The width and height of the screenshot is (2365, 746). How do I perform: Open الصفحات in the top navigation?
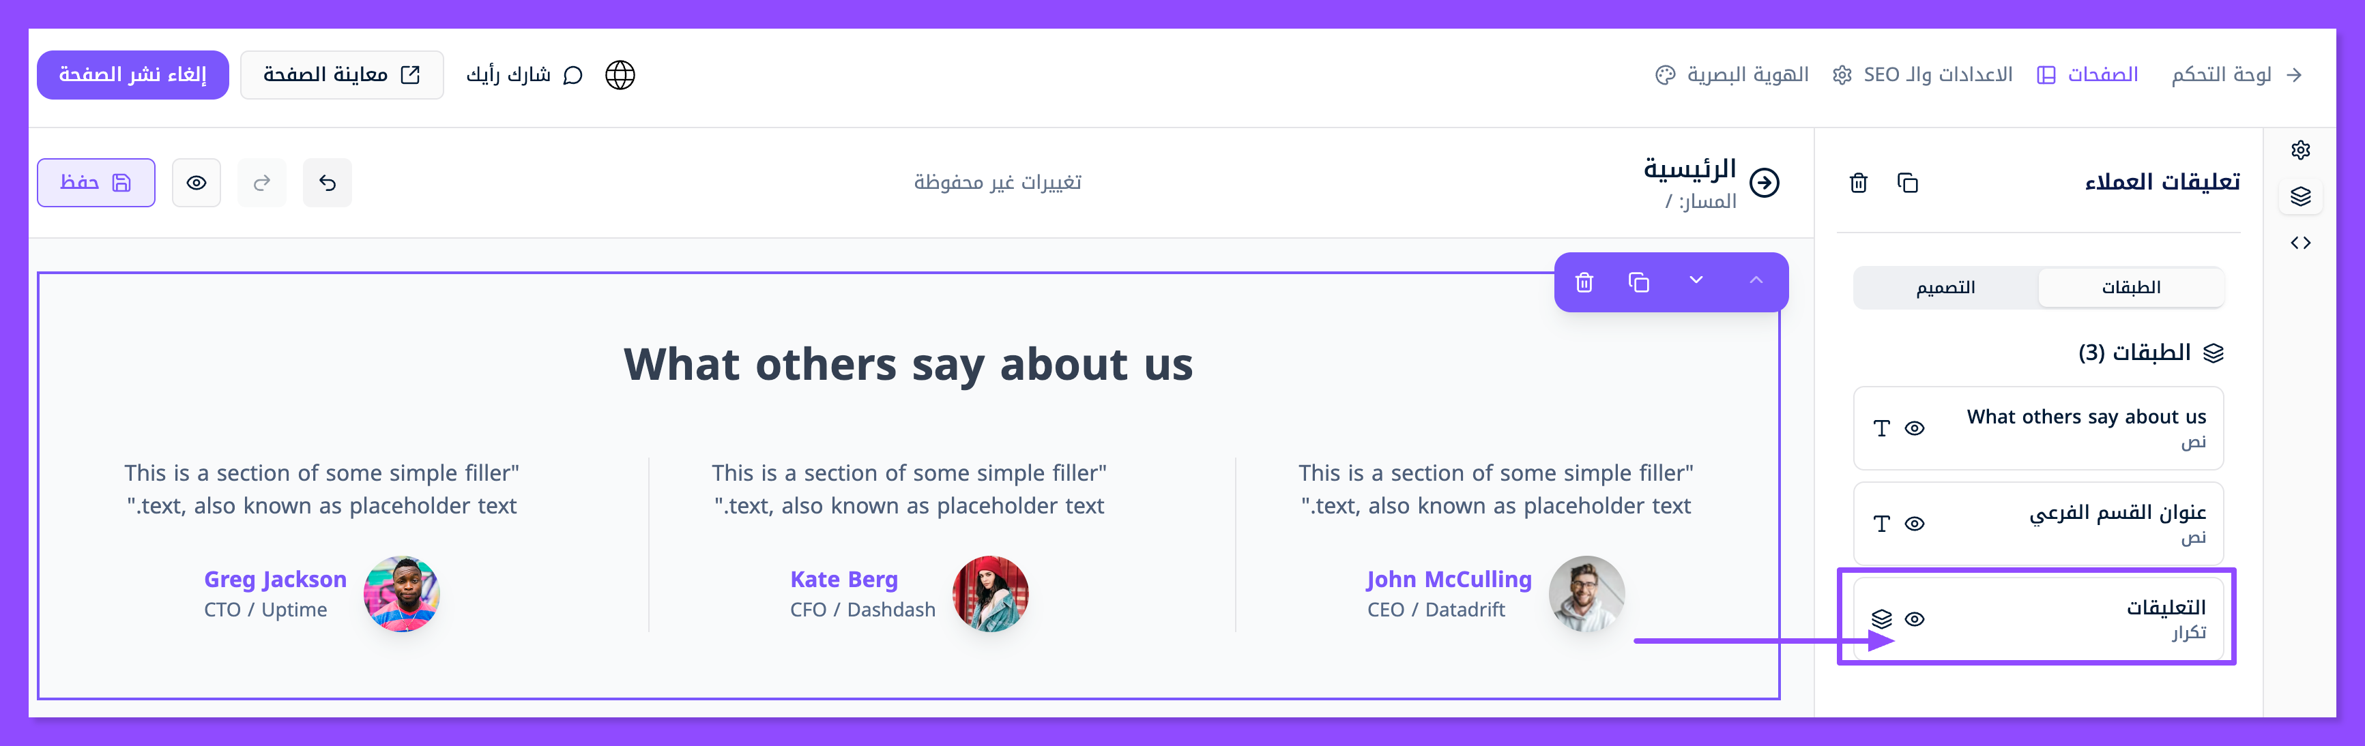click(x=2088, y=74)
